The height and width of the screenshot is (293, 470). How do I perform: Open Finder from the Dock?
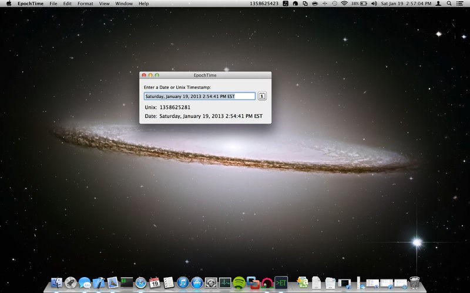[57, 282]
